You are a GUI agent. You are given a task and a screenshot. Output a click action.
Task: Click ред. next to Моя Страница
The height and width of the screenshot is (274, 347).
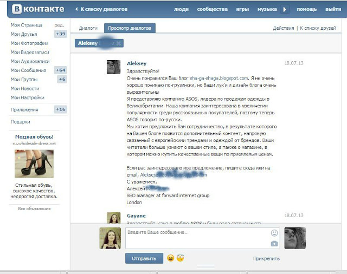tap(59, 25)
